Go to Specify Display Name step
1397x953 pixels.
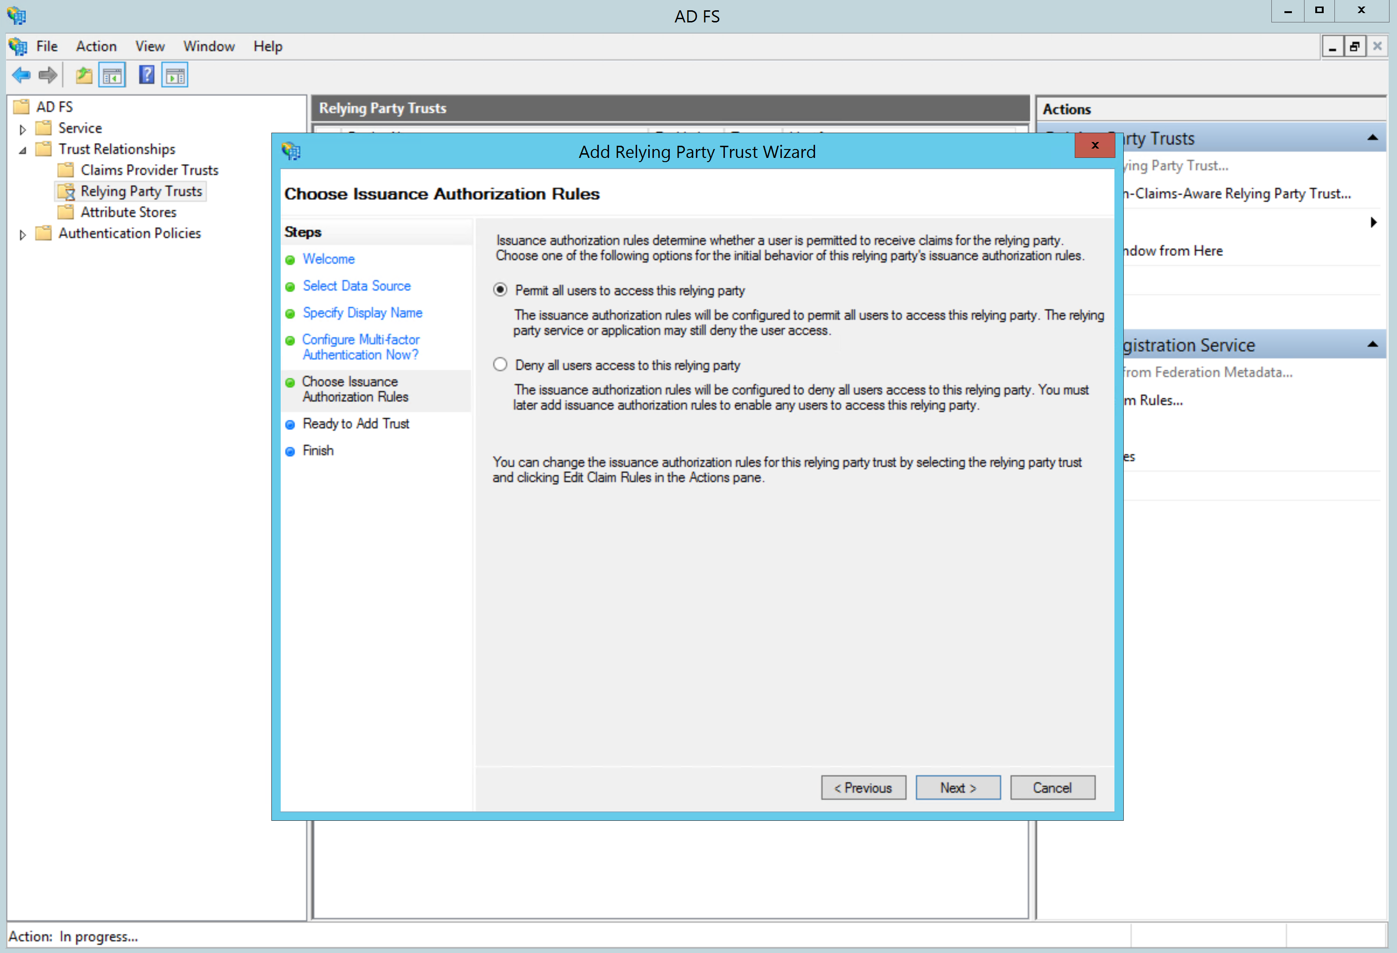pyautogui.click(x=362, y=313)
